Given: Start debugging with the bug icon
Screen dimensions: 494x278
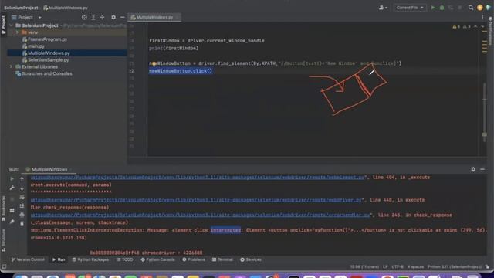Looking at the screenshot, I should 442,8.
